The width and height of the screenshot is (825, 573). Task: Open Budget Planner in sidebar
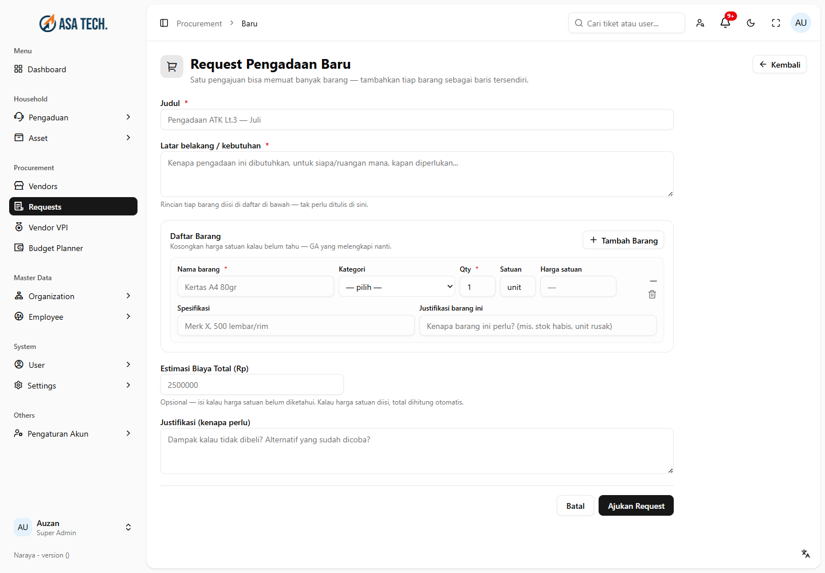coord(73,248)
